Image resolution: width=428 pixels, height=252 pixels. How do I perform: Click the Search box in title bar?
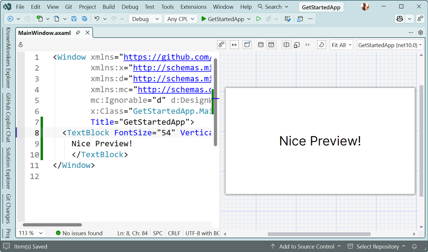273,7
